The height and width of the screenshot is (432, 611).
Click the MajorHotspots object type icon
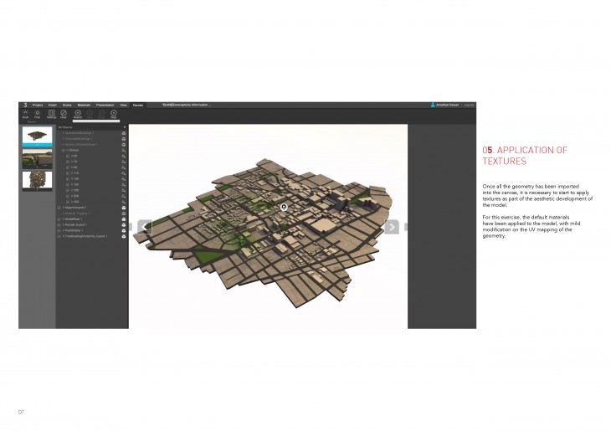(x=124, y=207)
